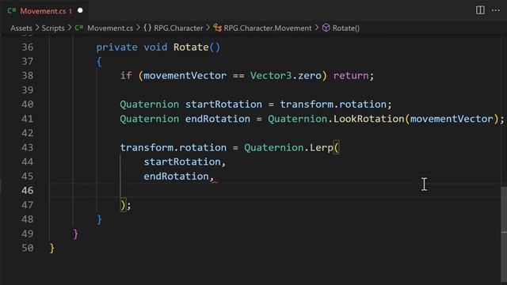Split the editor with the layout icon
Screen dimensions: 507x285
[480, 10]
